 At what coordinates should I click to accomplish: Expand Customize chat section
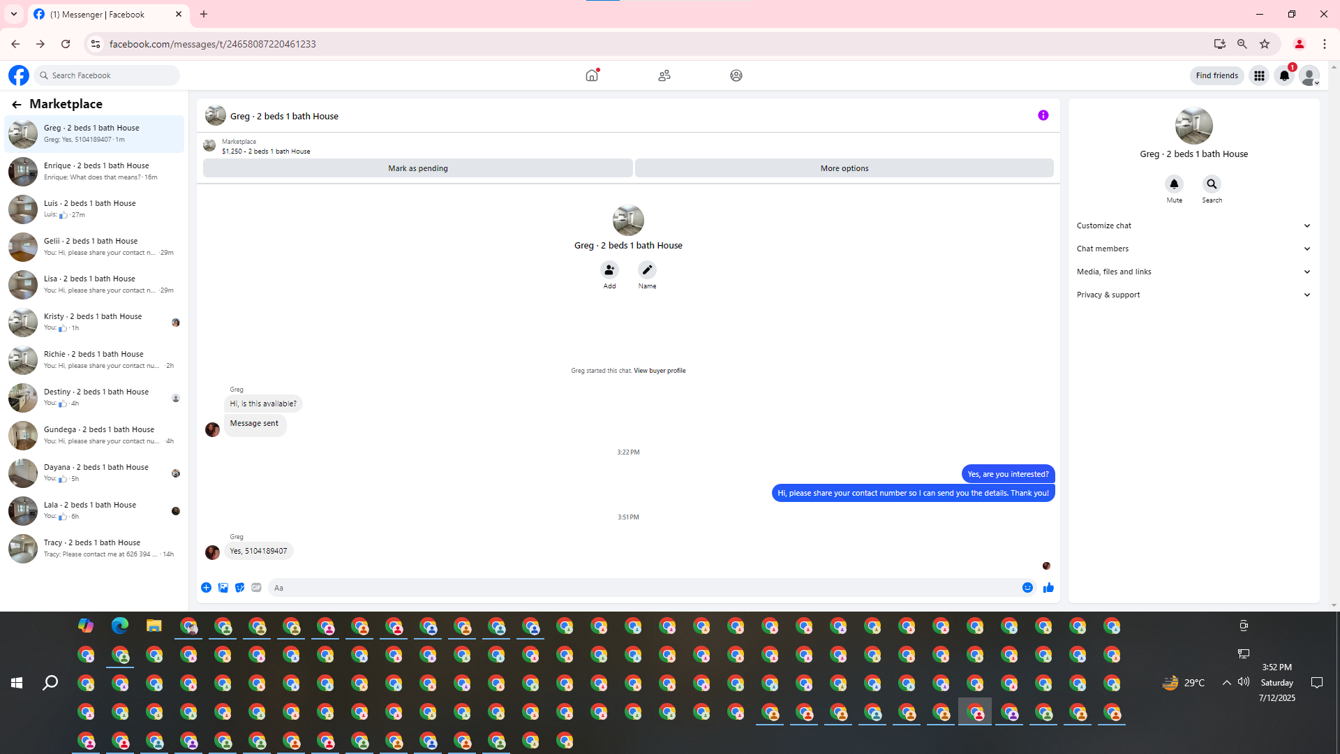pyautogui.click(x=1193, y=226)
